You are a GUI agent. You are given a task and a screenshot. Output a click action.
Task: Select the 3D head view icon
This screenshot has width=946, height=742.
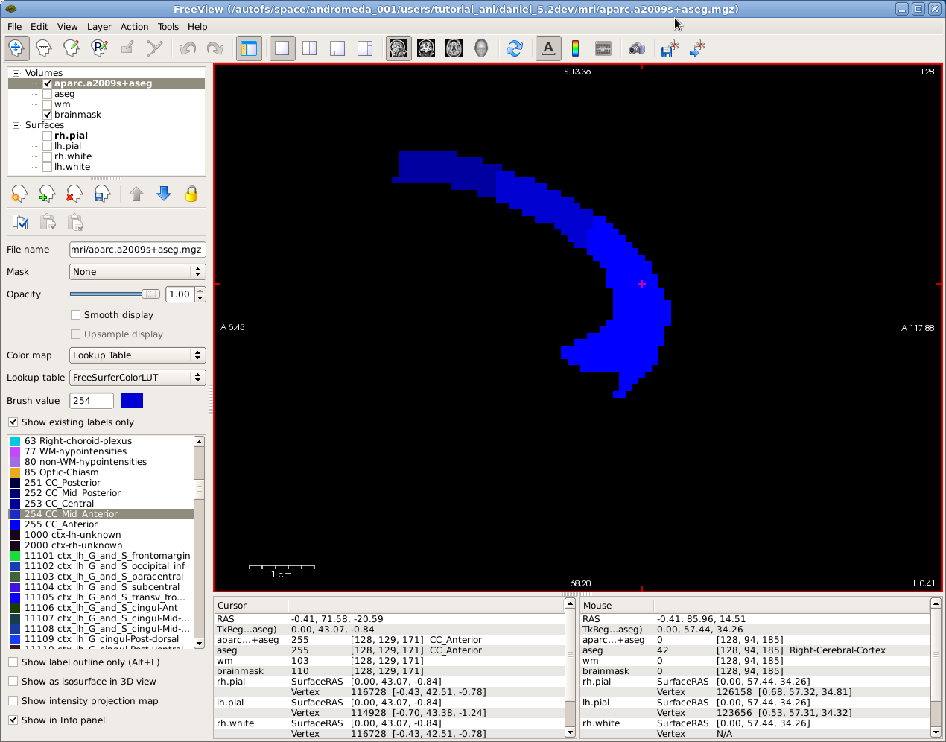(481, 48)
